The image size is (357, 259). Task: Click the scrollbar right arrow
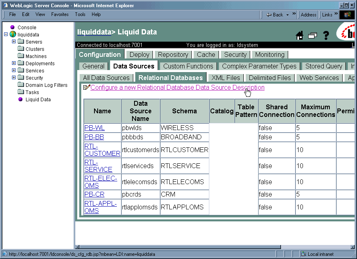353,247
